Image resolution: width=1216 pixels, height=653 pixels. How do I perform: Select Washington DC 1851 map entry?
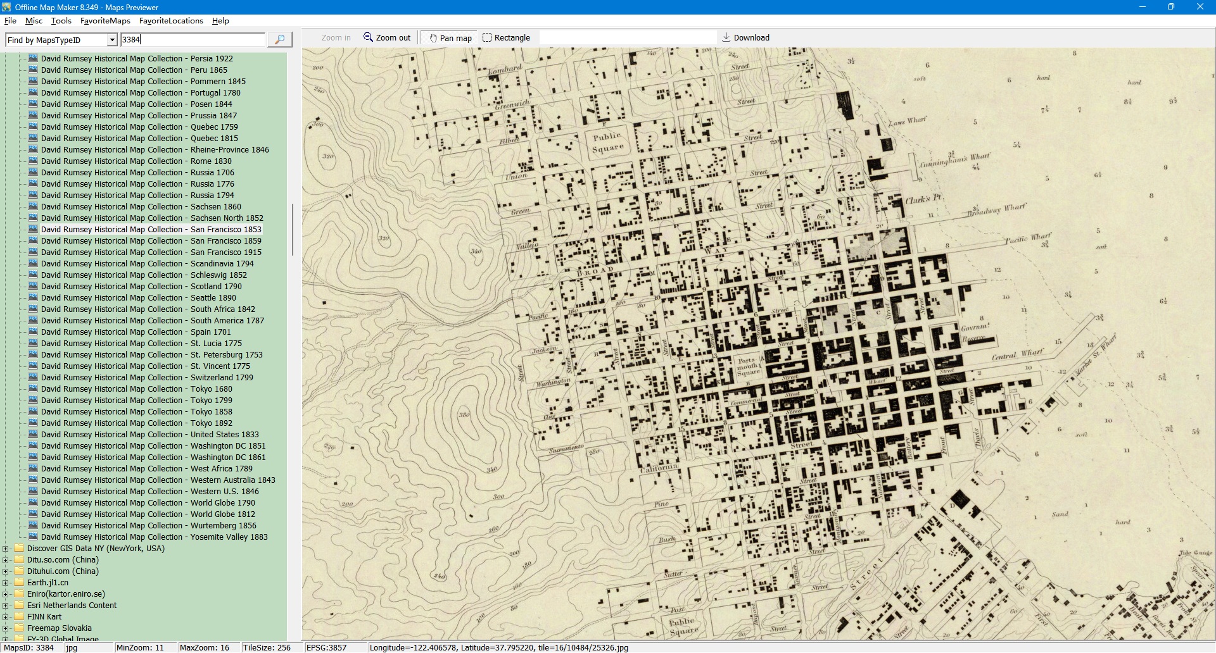point(153,446)
